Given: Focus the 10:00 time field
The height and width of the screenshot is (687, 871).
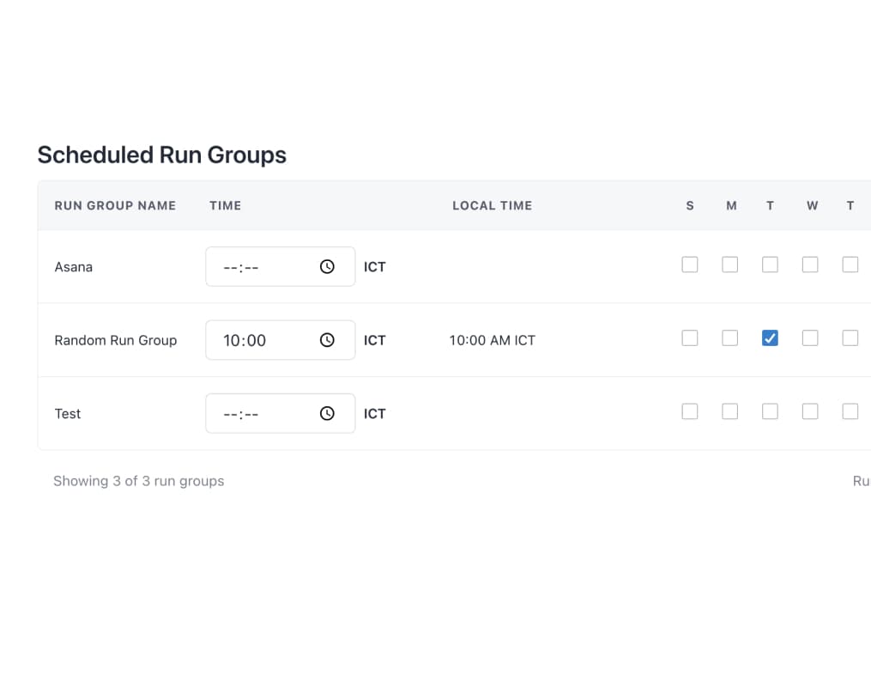Looking at the screenshot, I should [x=280, y=340].
